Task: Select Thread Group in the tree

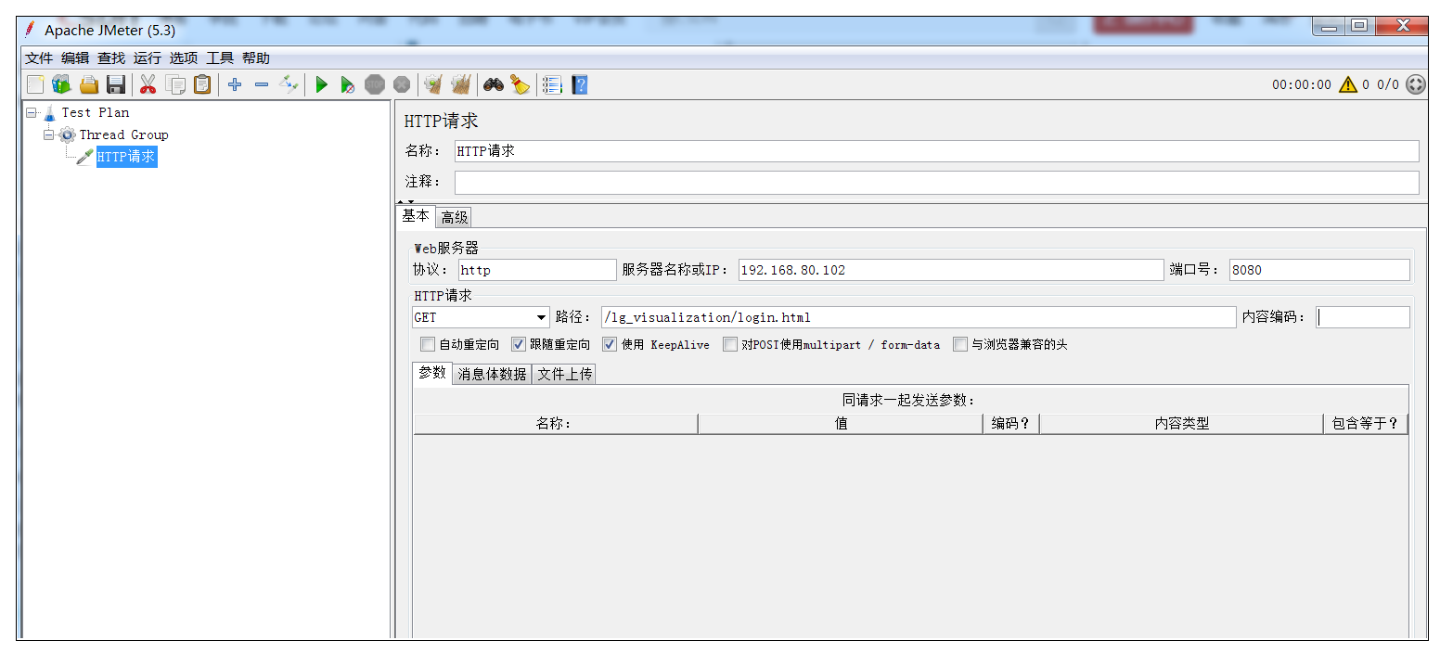Action: [x=124, y=134]
